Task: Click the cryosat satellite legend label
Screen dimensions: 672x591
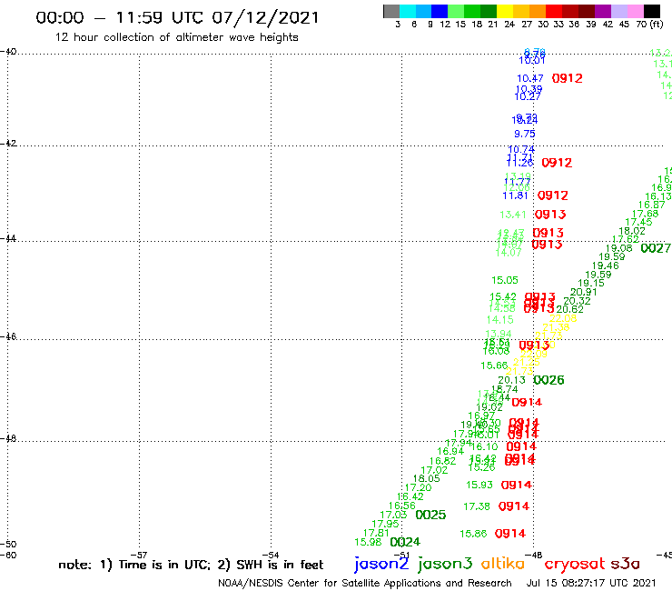Action: [x=575, y=565]
